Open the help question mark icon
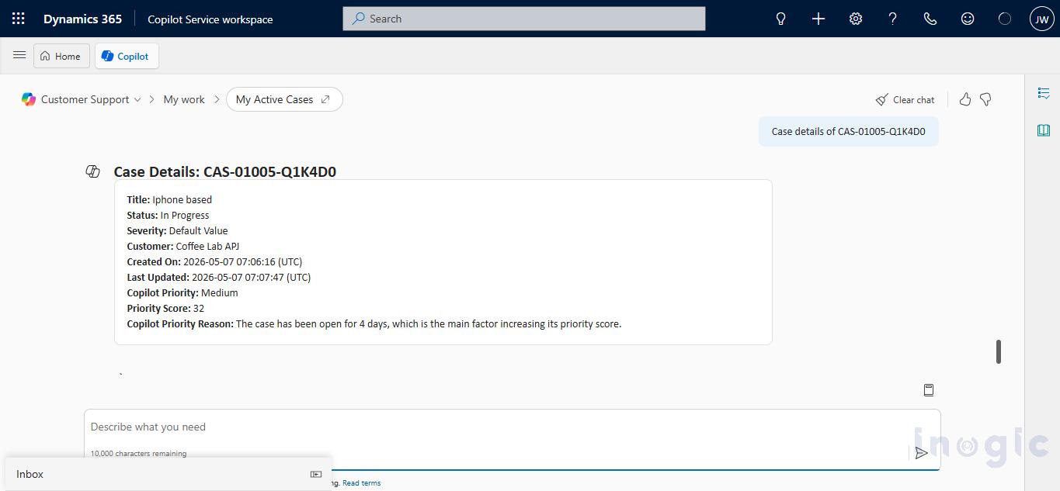Image resolution: width=1060 pixels, height=491 pixels. 893,19
